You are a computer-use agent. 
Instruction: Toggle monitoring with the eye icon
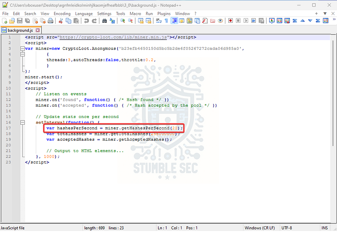[220, 21]
